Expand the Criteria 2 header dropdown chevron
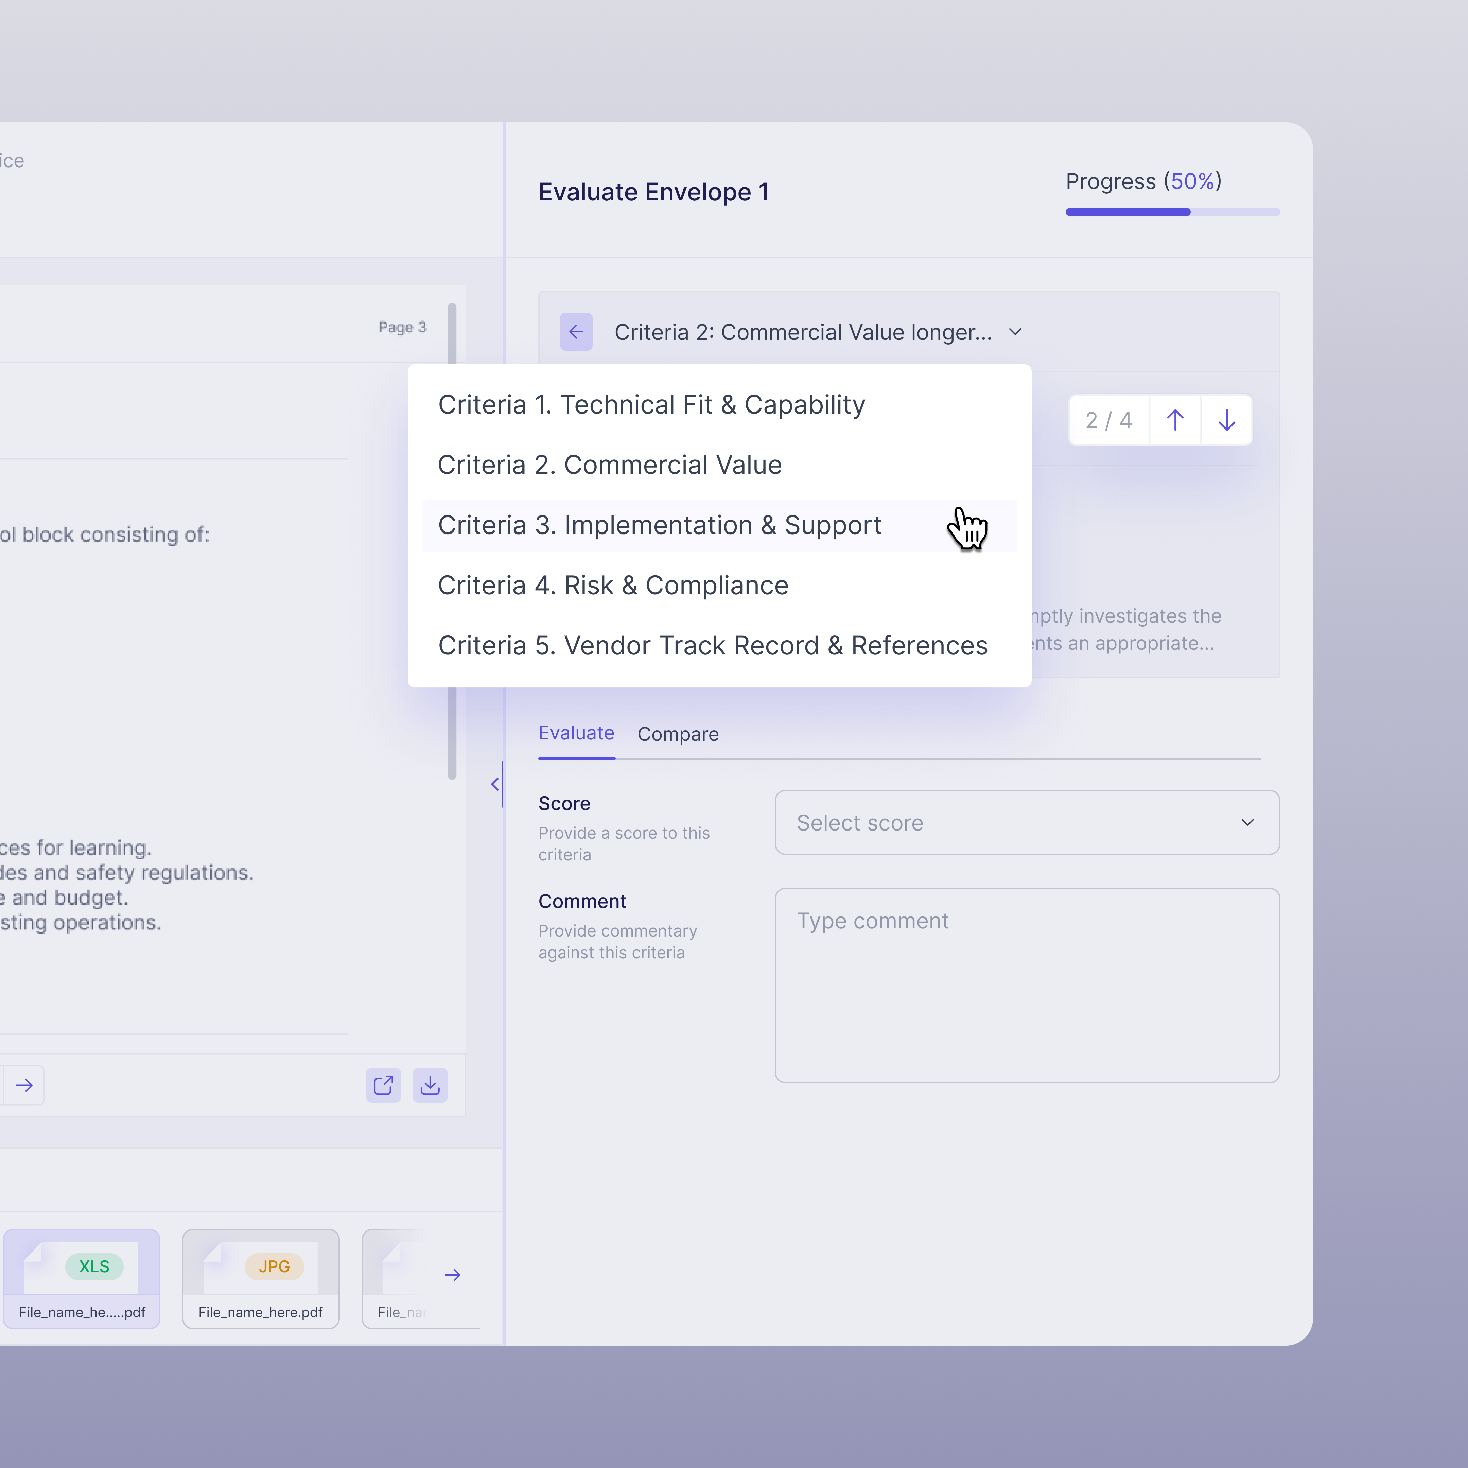The image size is (1468, 1468). (x=1015, y=332)
